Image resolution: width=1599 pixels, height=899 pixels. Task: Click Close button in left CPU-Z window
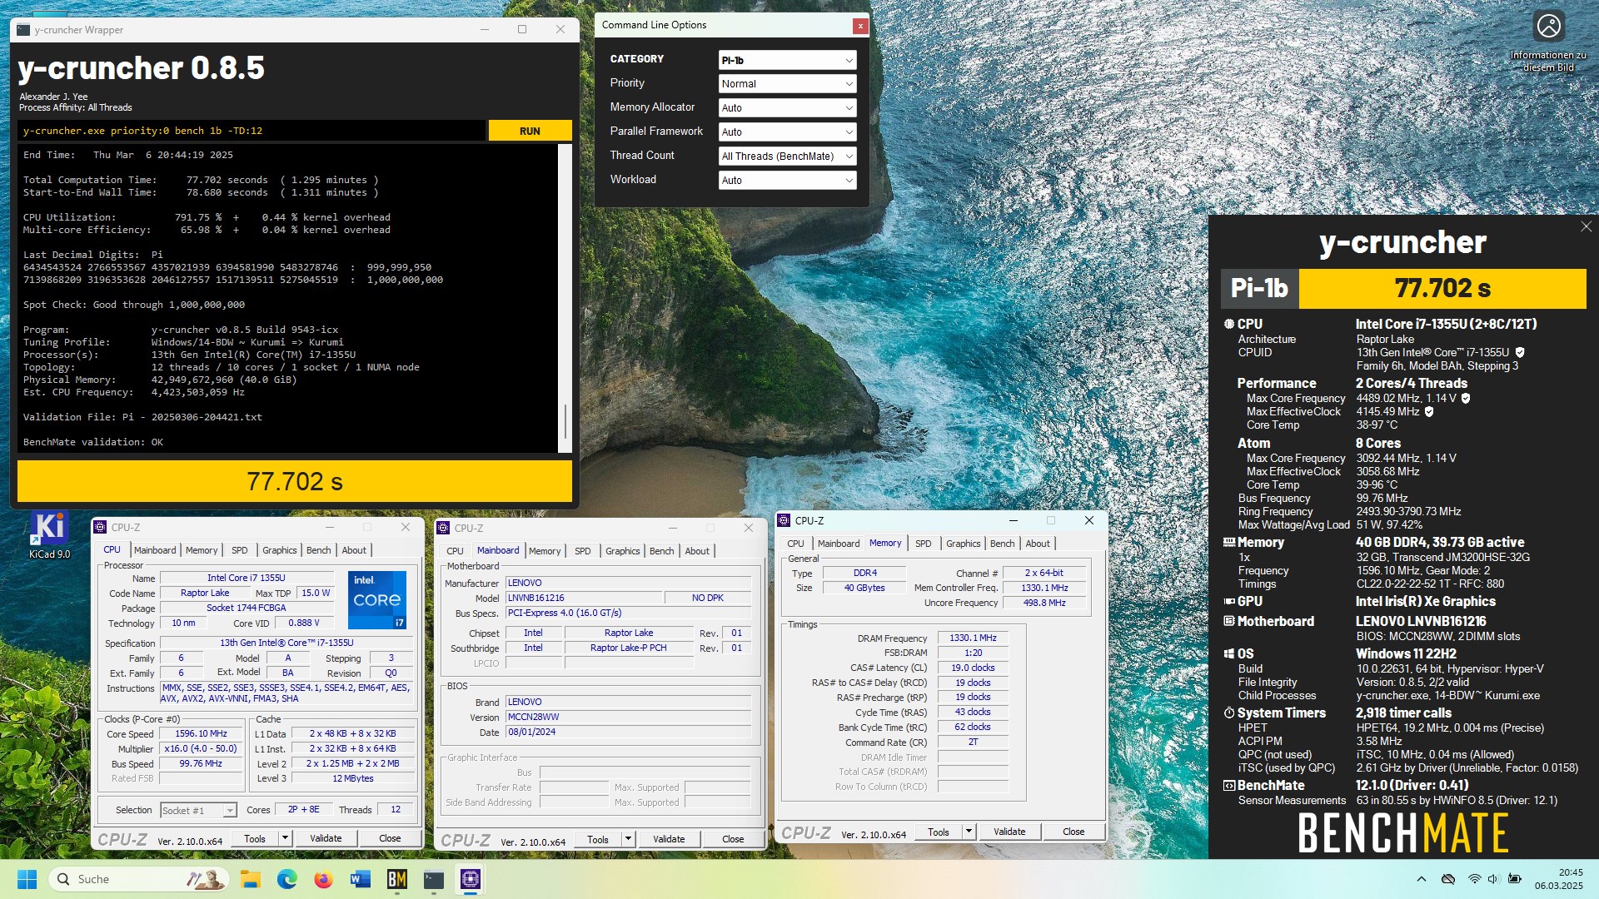pos(390,838)
